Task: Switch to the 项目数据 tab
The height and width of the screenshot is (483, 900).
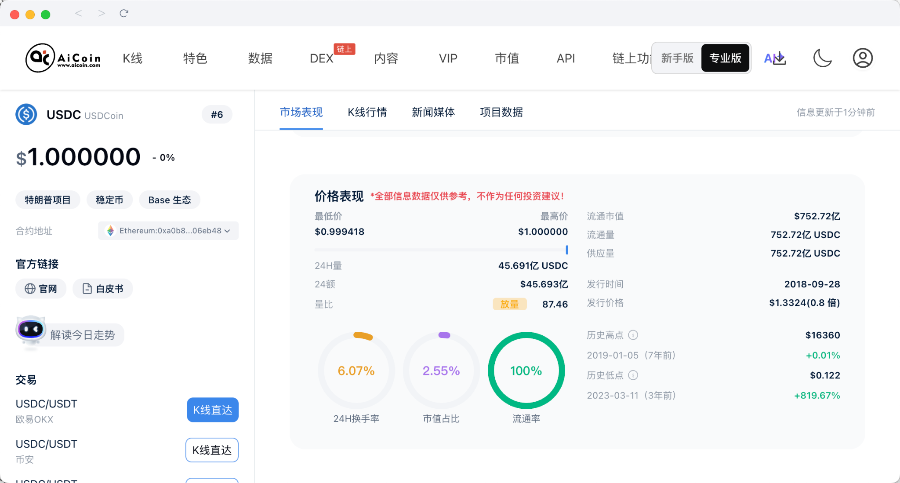Action: pos(501,112)
